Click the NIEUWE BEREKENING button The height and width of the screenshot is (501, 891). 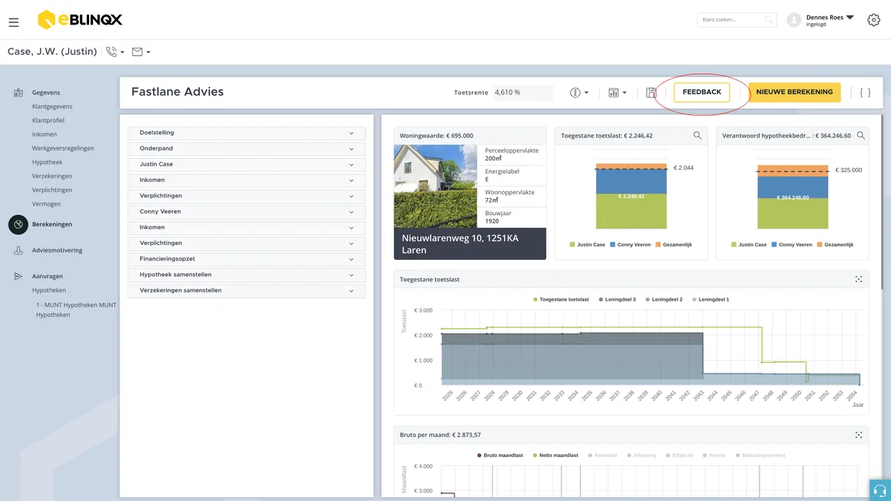coord(794,92)
